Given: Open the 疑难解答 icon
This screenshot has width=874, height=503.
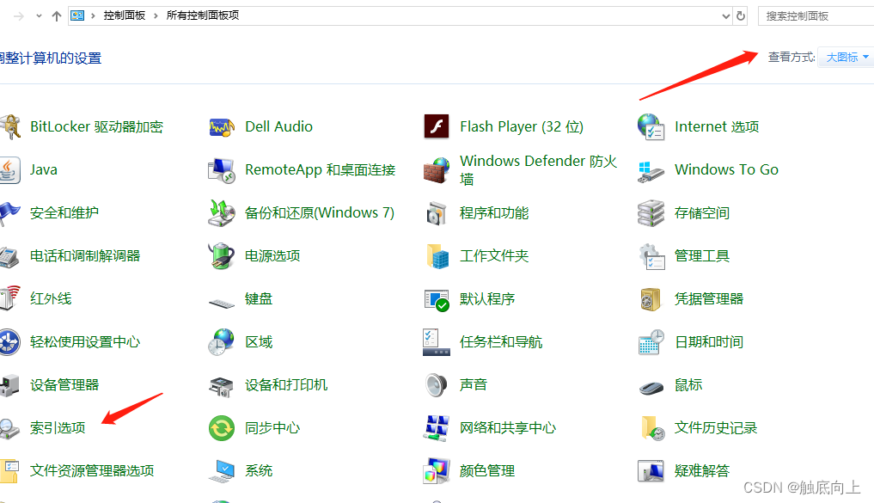Looking at the screenshot, I should (x=651, y=471).
